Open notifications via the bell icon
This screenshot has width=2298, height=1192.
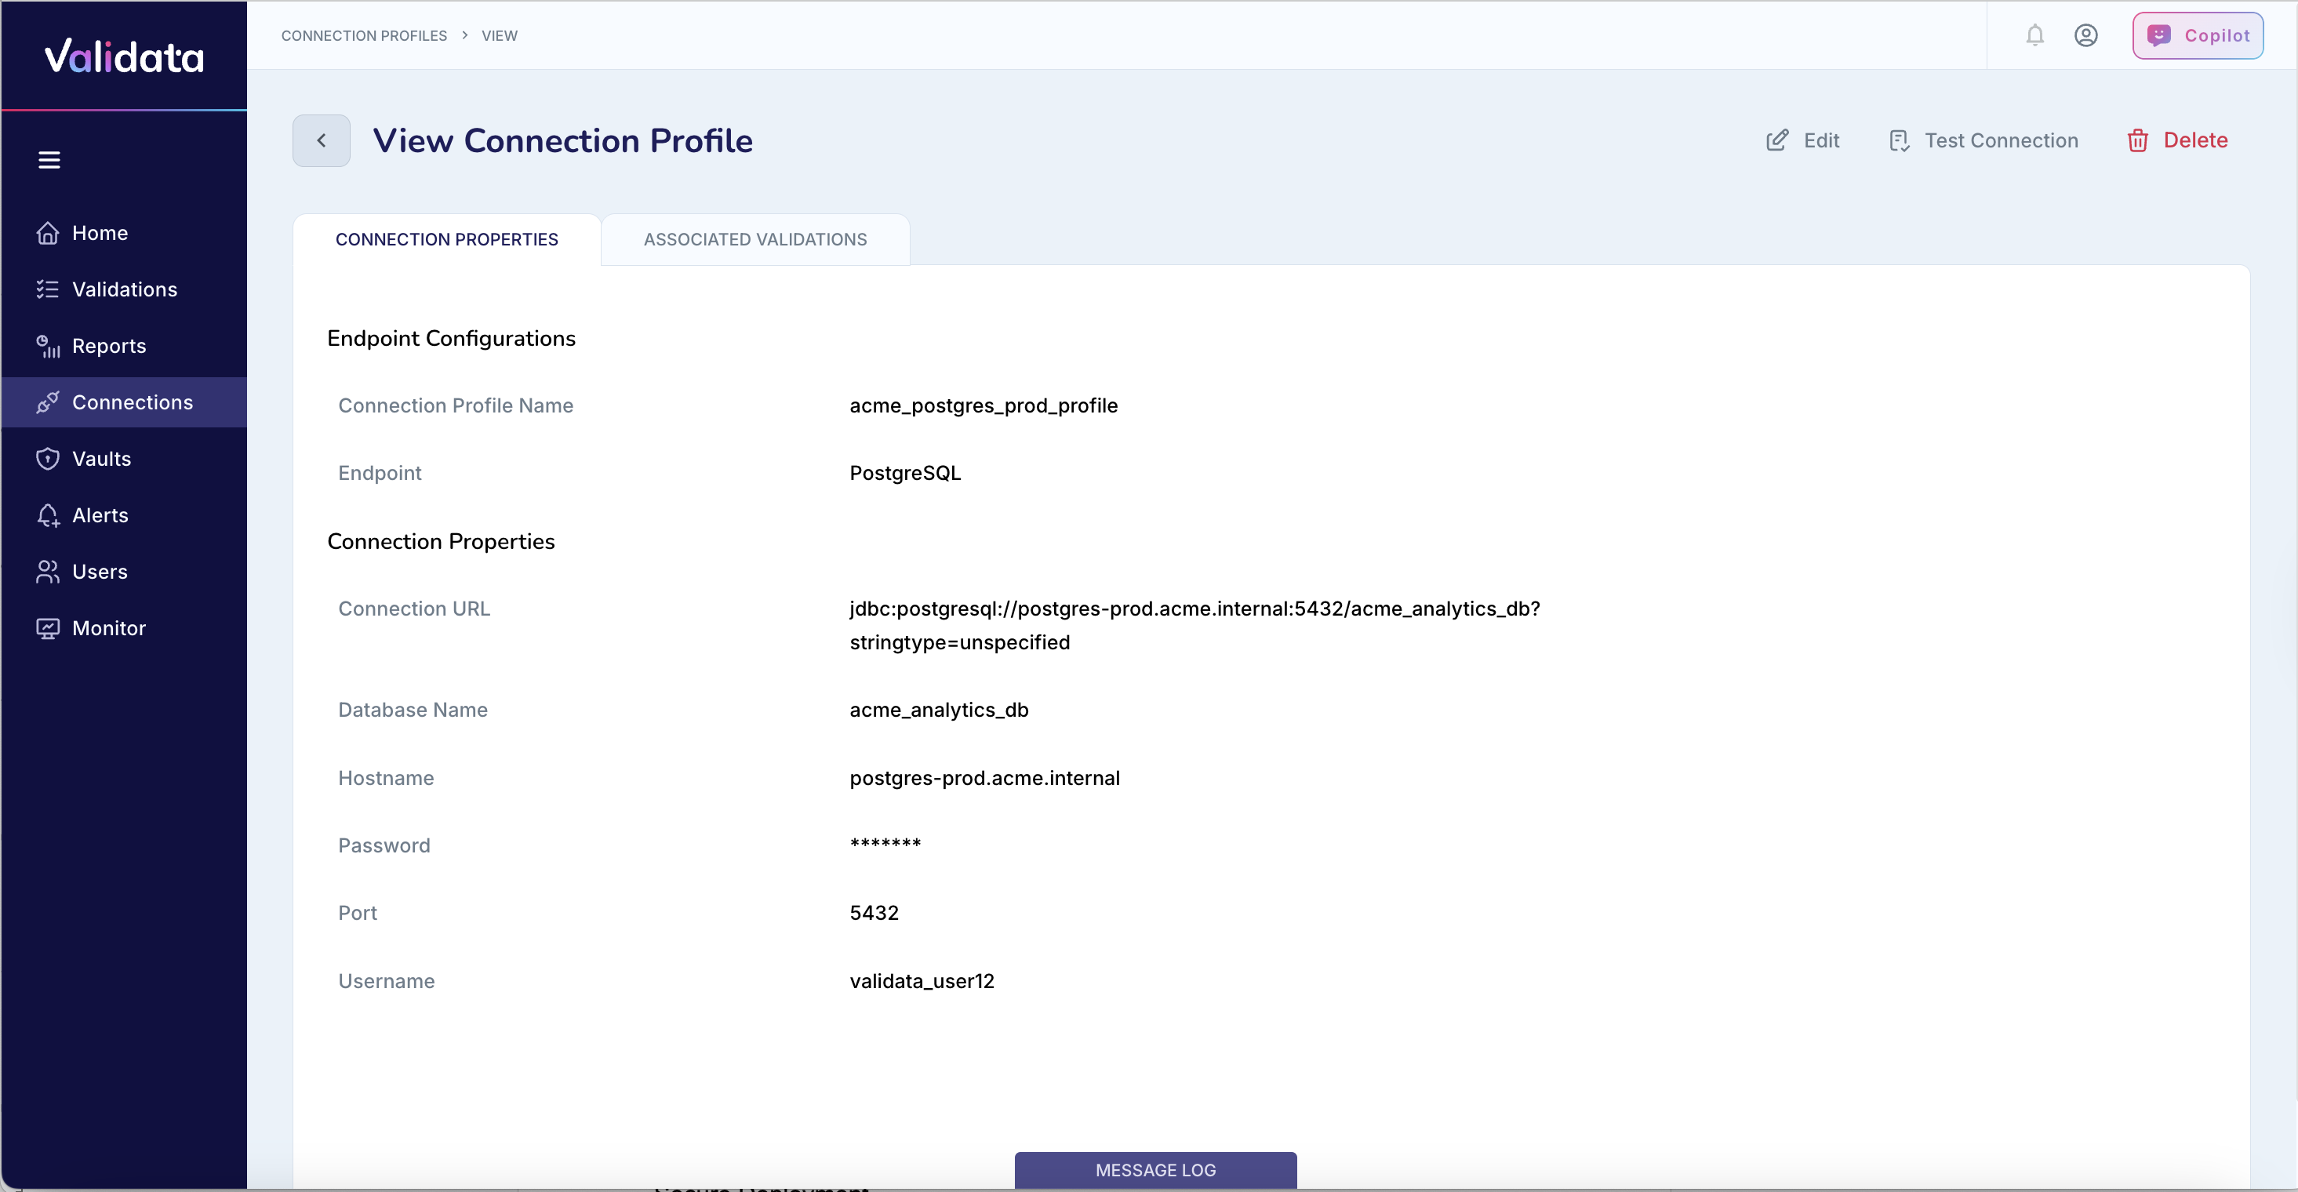pyautogui.click(x=2034, y=35)
